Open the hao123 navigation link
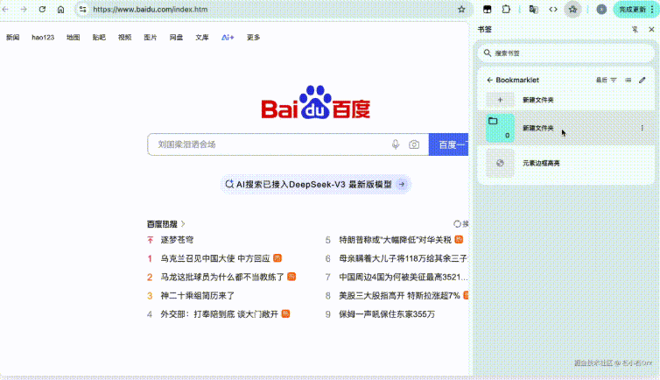This screenshot has width=660, height=380. tap(43, 38)
